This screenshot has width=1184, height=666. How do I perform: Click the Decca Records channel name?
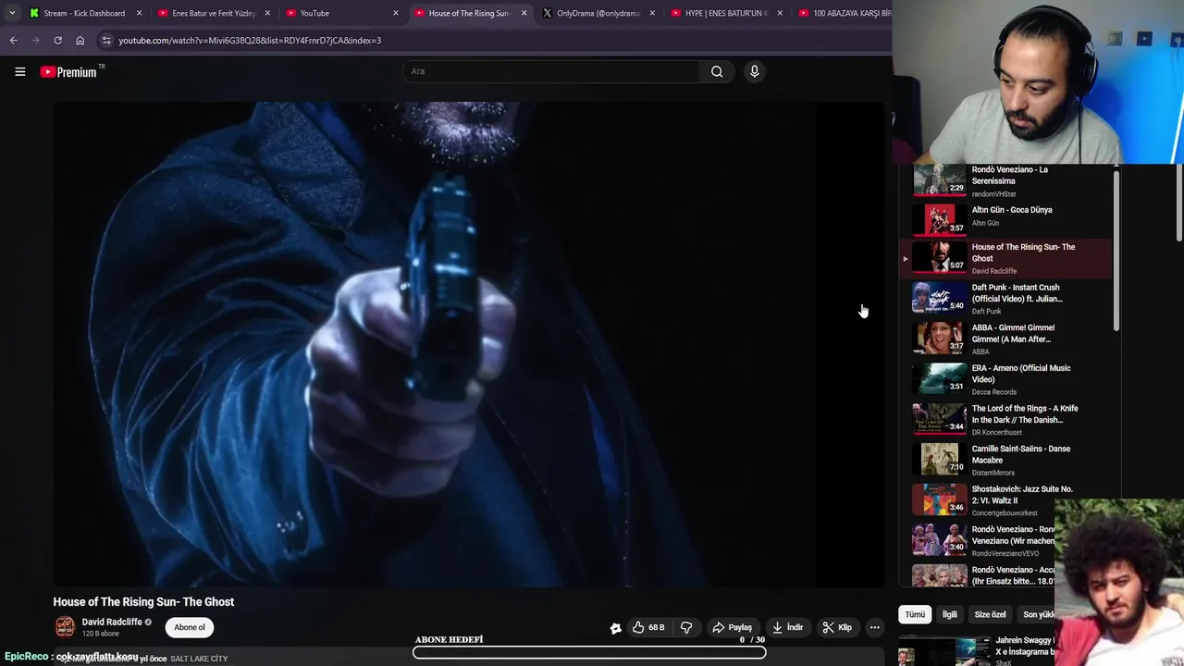[993, 392]
